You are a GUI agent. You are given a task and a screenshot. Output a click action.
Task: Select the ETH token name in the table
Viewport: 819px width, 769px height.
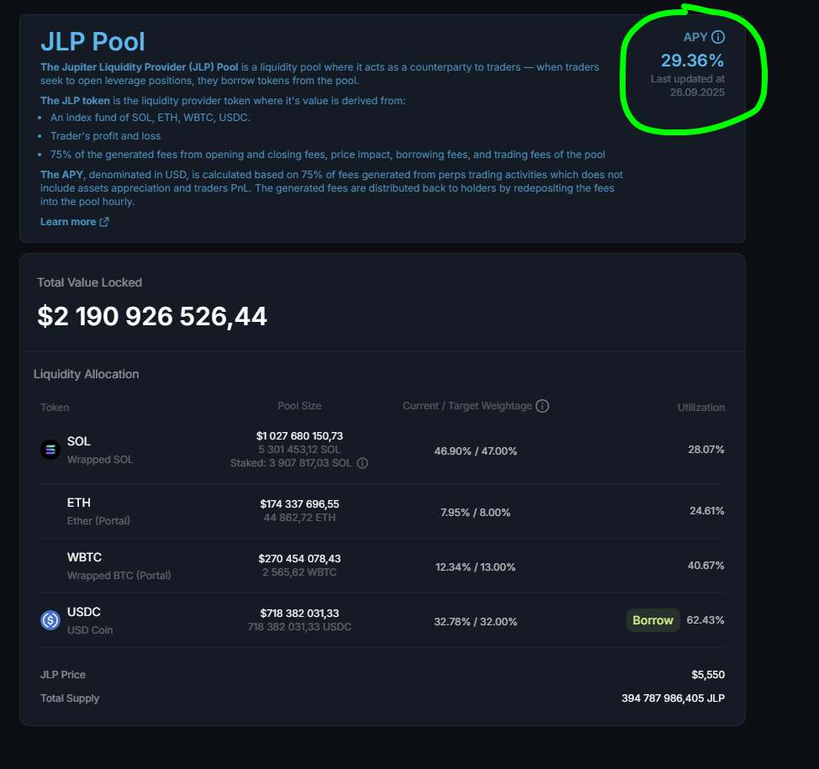[79, 503]
